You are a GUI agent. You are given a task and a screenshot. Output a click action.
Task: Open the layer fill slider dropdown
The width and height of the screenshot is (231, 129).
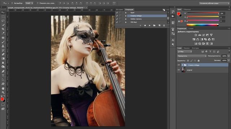click(x=228, y=61)
